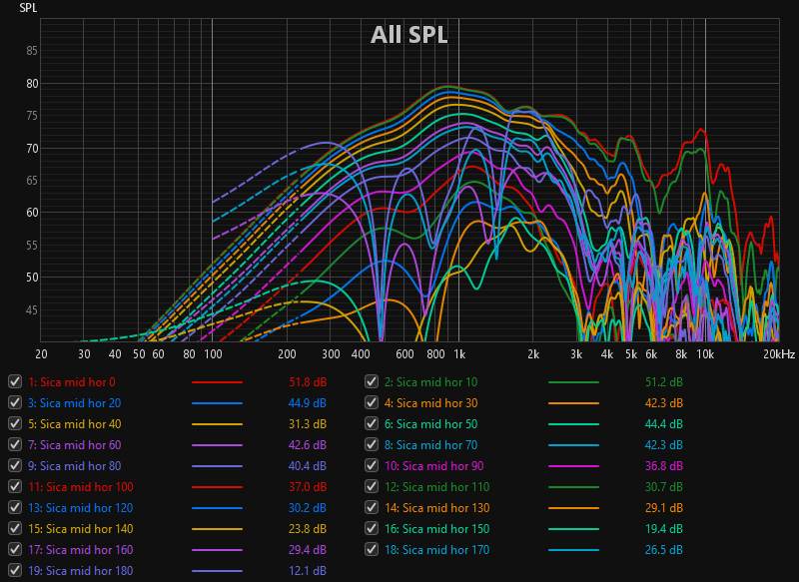Select the '16: Sica mid hor 150' label

tap(437, 529)
